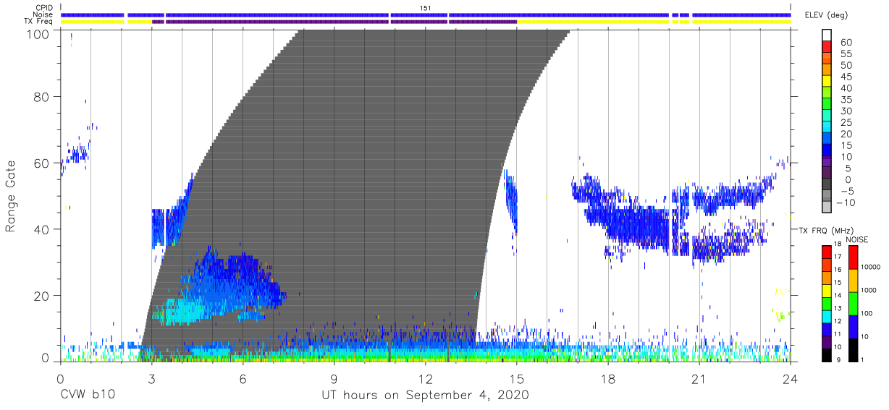Screen dimensions: 889x410
Task: Click the 3 tick on UT hours axis
Action: (x=151, y=377)
